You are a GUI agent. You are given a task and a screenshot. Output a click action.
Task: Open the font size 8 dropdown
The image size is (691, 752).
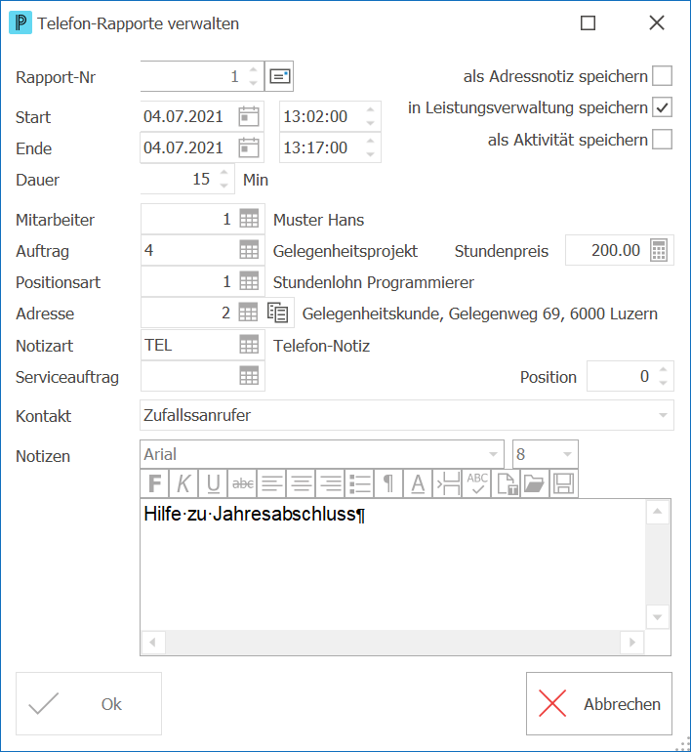[x=567, y=454]
